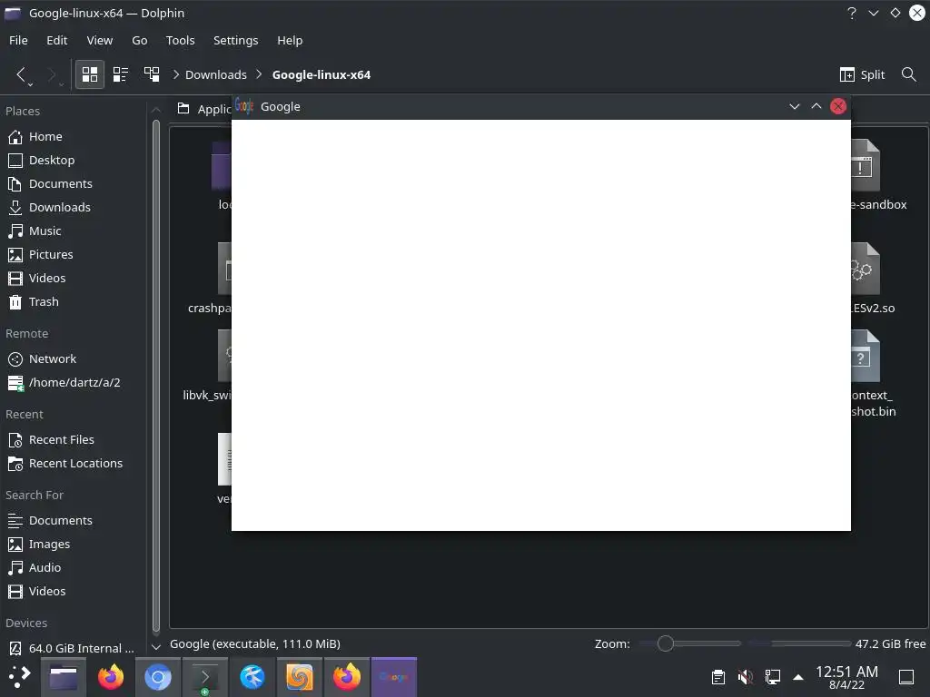
Task: Open the Edit menu
Action: click(57, 40)
